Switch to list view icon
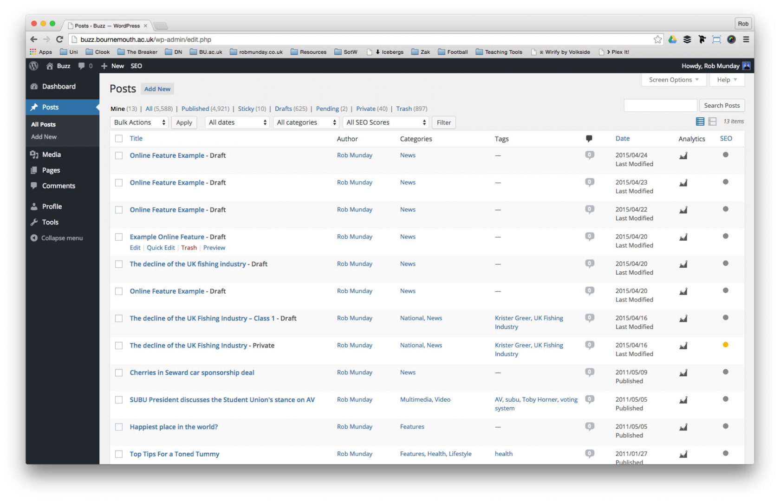The image size is (780, 501). pos(700,122)
